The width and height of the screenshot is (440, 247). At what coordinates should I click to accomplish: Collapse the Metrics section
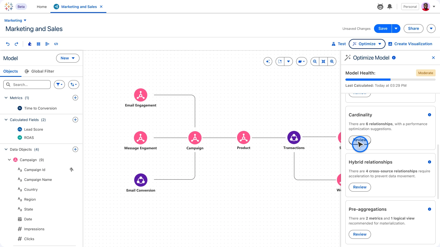pyautogui.click(x=6, y=98)
